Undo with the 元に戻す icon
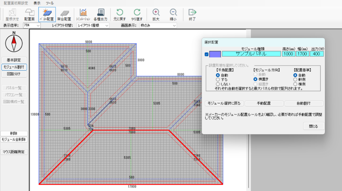Screen dimensions: 342x191 (119, 15)
